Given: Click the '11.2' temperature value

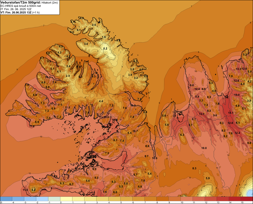Looking at the screenshot, I should 32,126.
